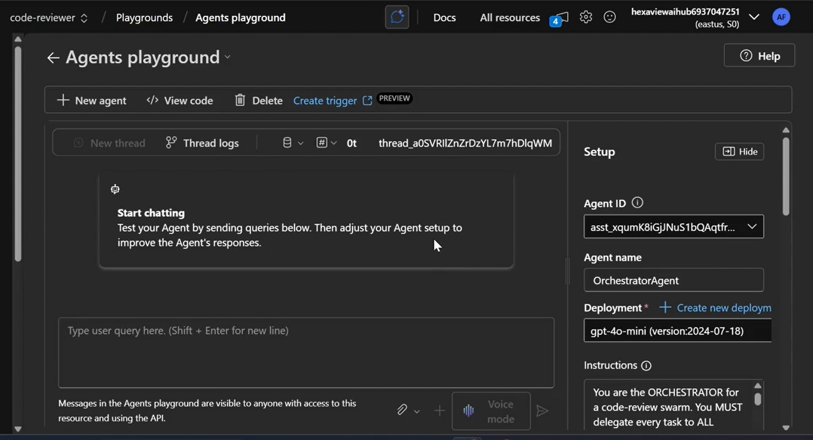Expand the database icon dropdown arrow

pyautogui.click(x=300, y=143)
